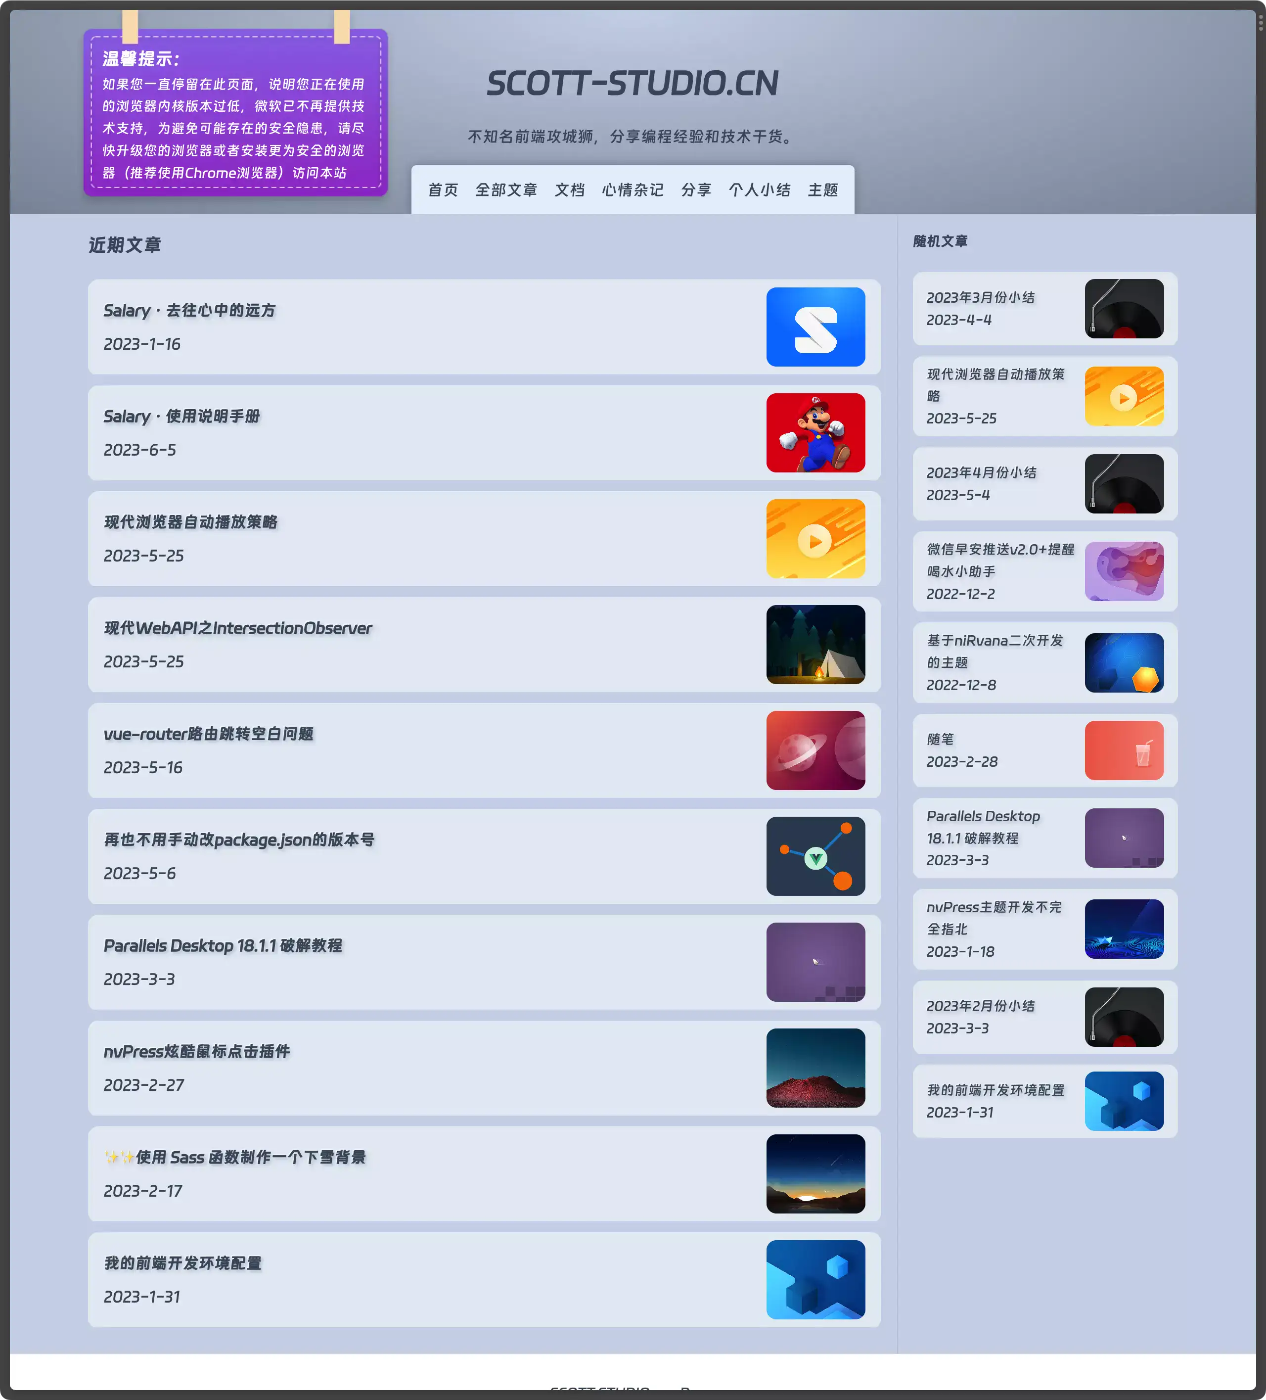This screenshot has width=1266, height=1400.
Task: Click the SCOTT-STUDIO.CN site title
Action: (x=633, y=83)
